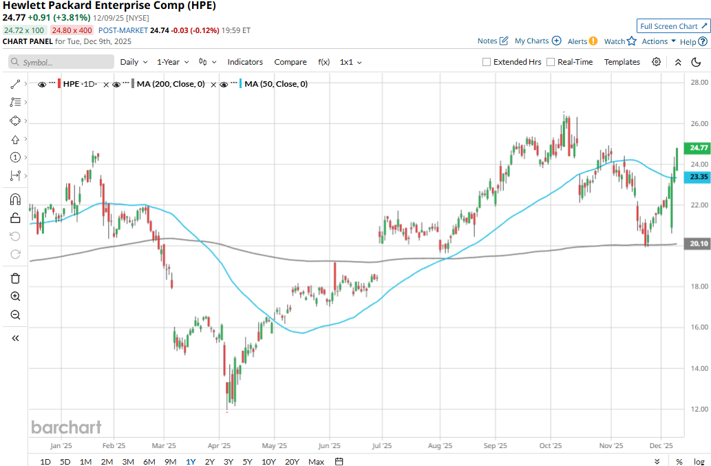711x466 pixels.
Task: Open the Templates button
Action: (x=622, y=62)
